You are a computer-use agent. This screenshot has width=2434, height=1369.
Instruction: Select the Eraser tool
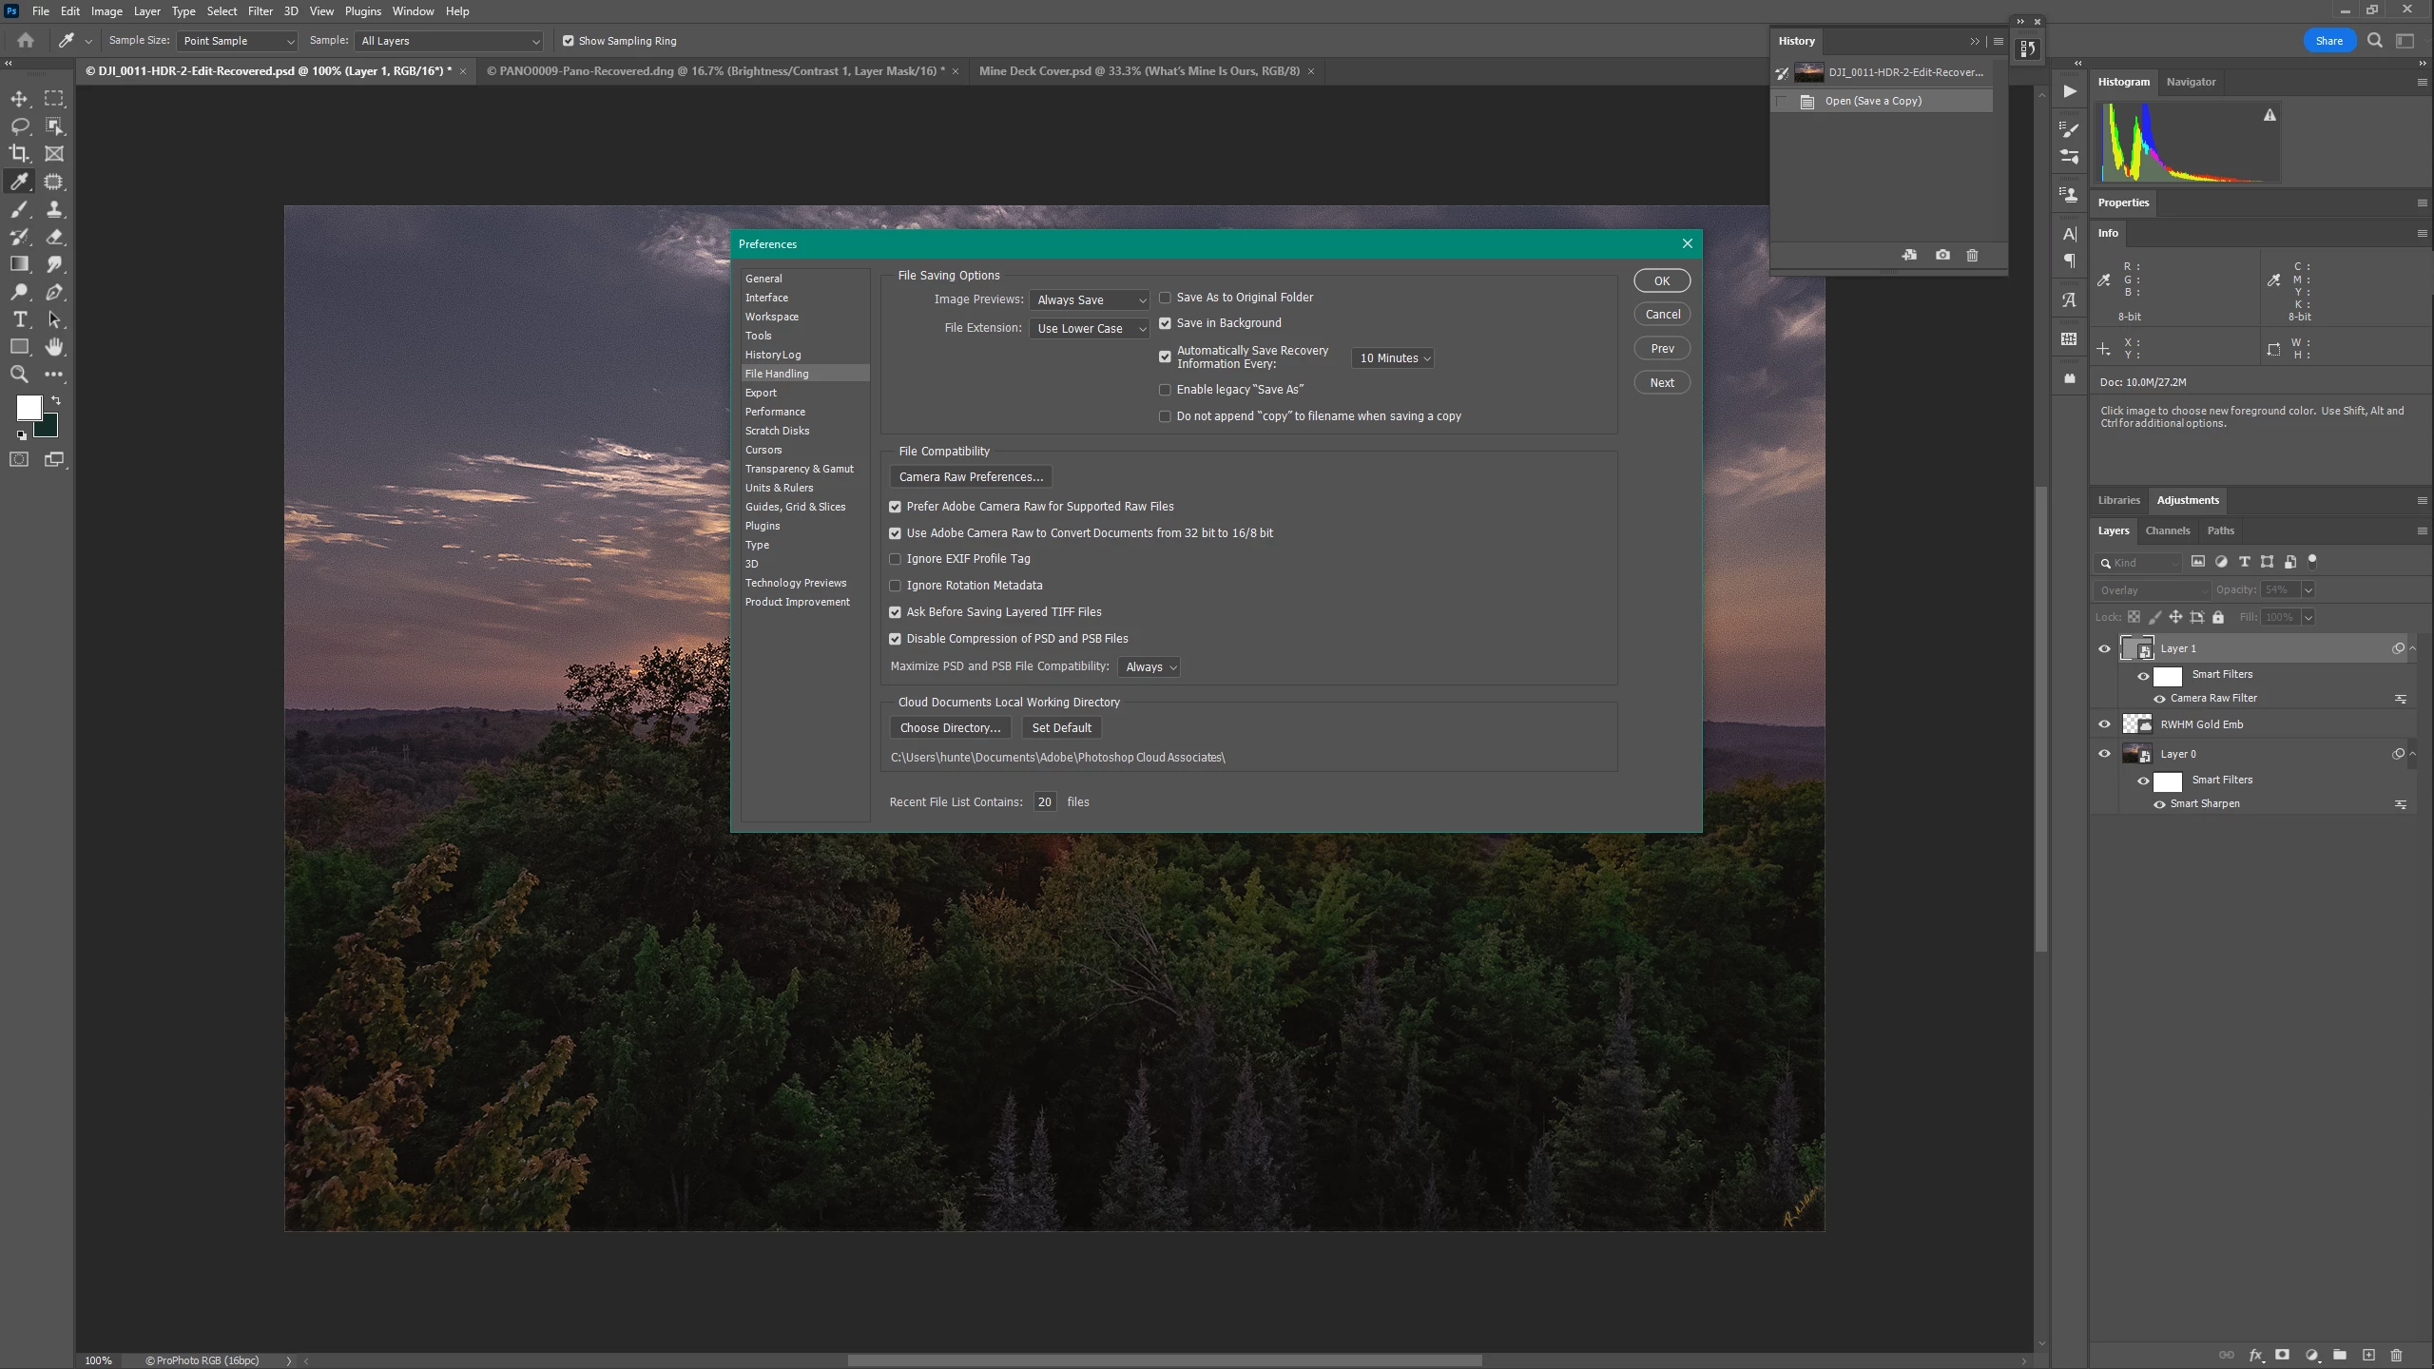[54, 237]
